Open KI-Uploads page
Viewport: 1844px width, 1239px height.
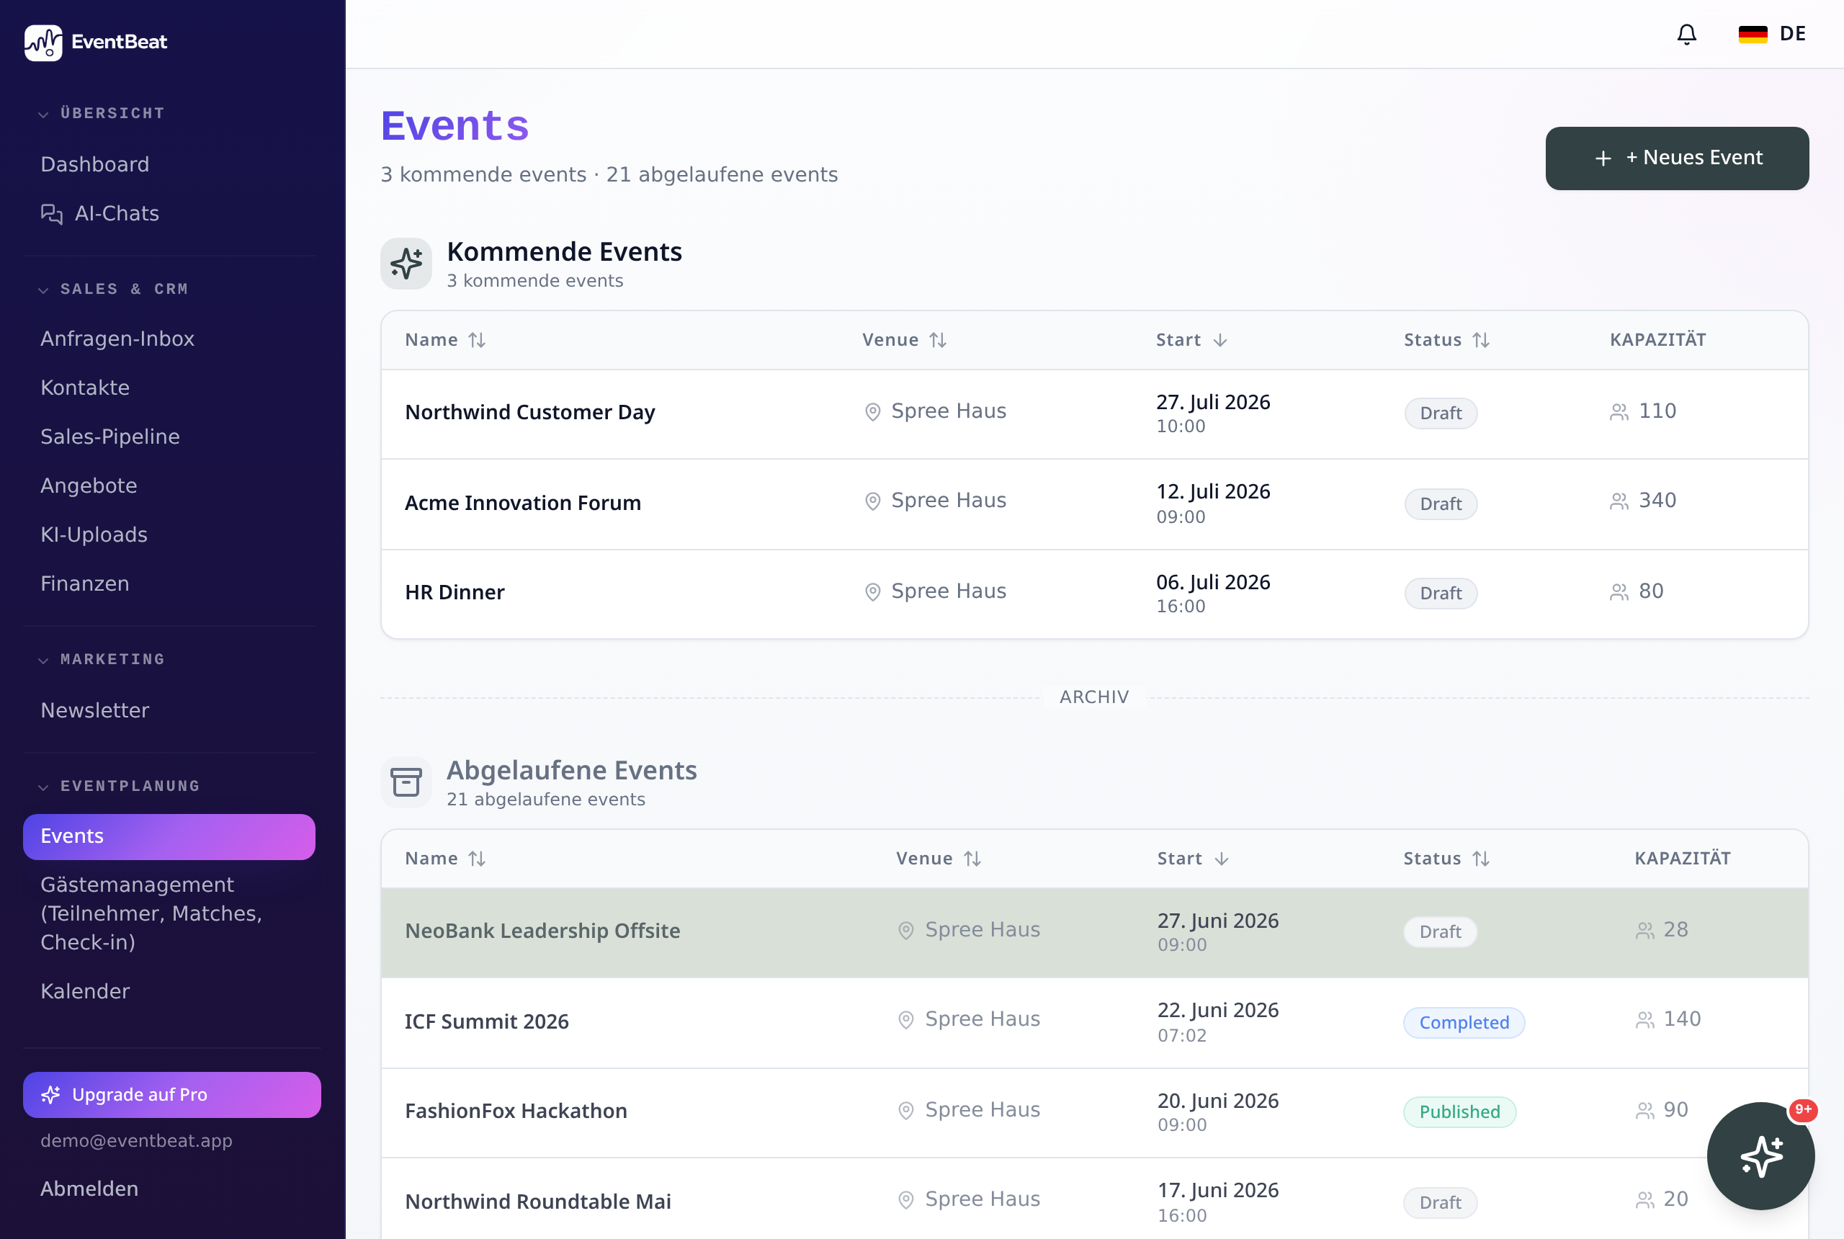coord(94,535)
